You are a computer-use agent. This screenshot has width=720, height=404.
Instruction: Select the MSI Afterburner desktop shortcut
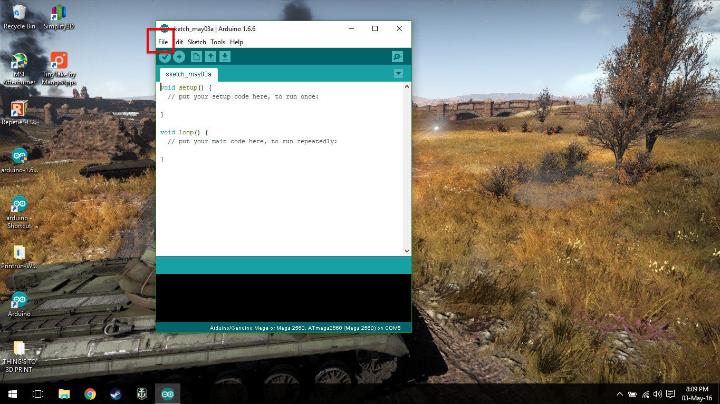(x=20, y=69)
